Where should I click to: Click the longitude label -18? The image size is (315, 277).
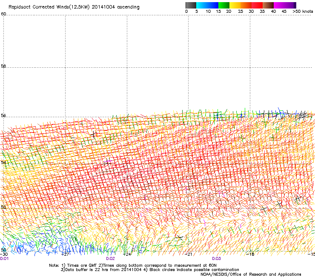250,254
